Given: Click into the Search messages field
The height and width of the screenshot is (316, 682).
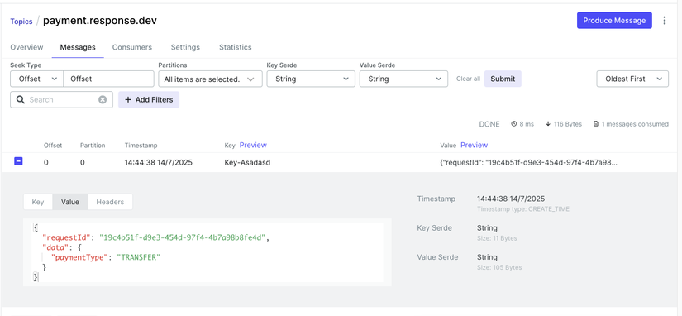Looking at the screenshot, I should pyautogui.click(x=62, y=99).
